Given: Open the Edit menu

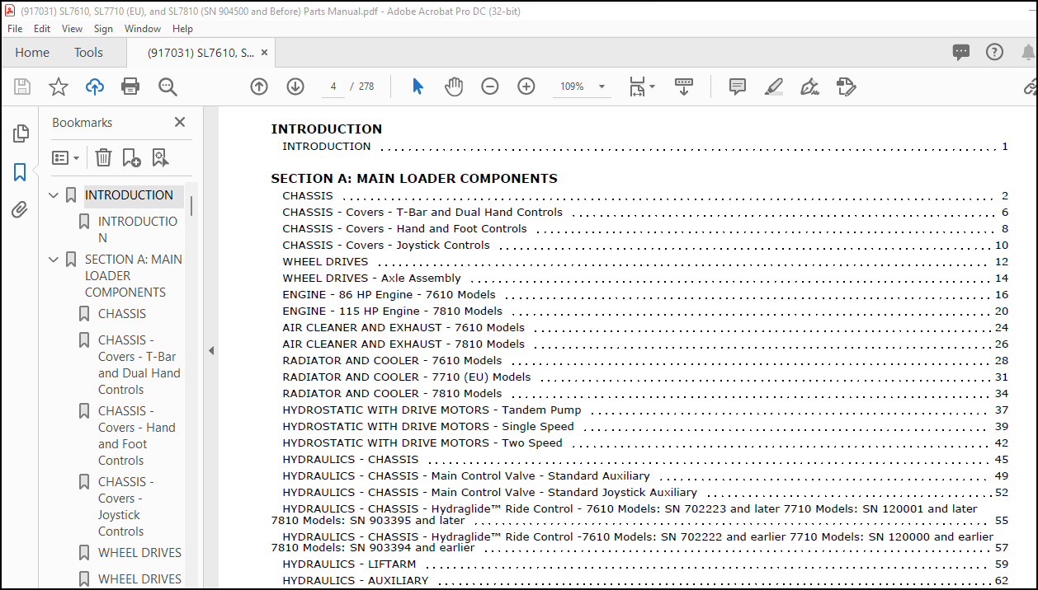Looking at the screenshot, I should [x=42, y=28].
